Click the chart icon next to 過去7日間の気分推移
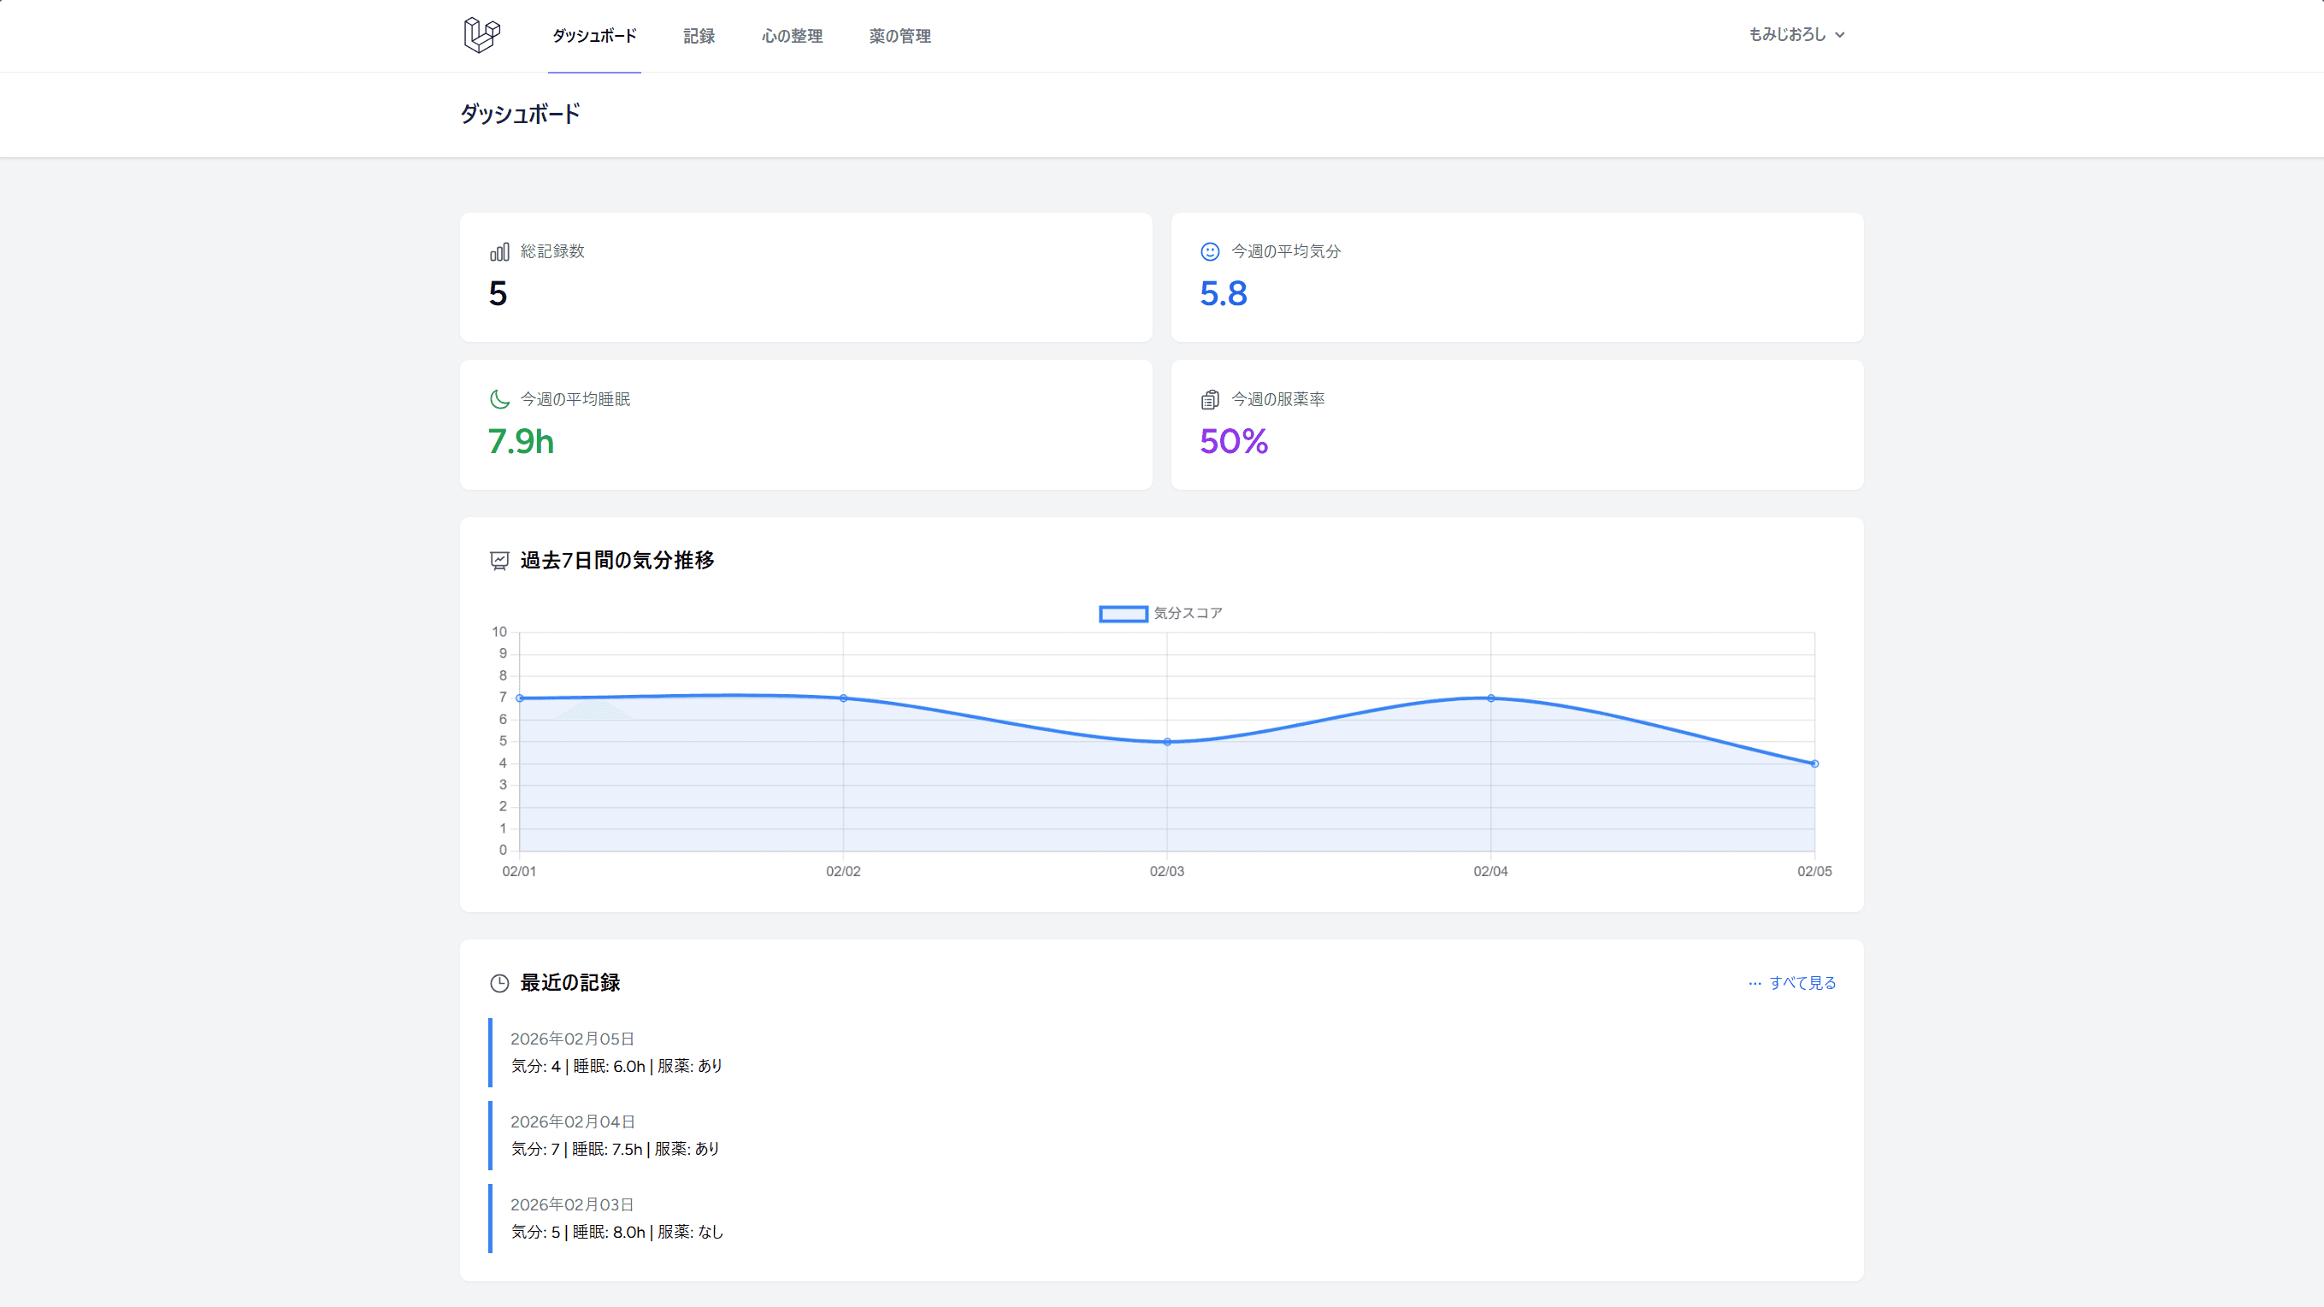This screenshot has height=1307, width=2324. [498, 561]
